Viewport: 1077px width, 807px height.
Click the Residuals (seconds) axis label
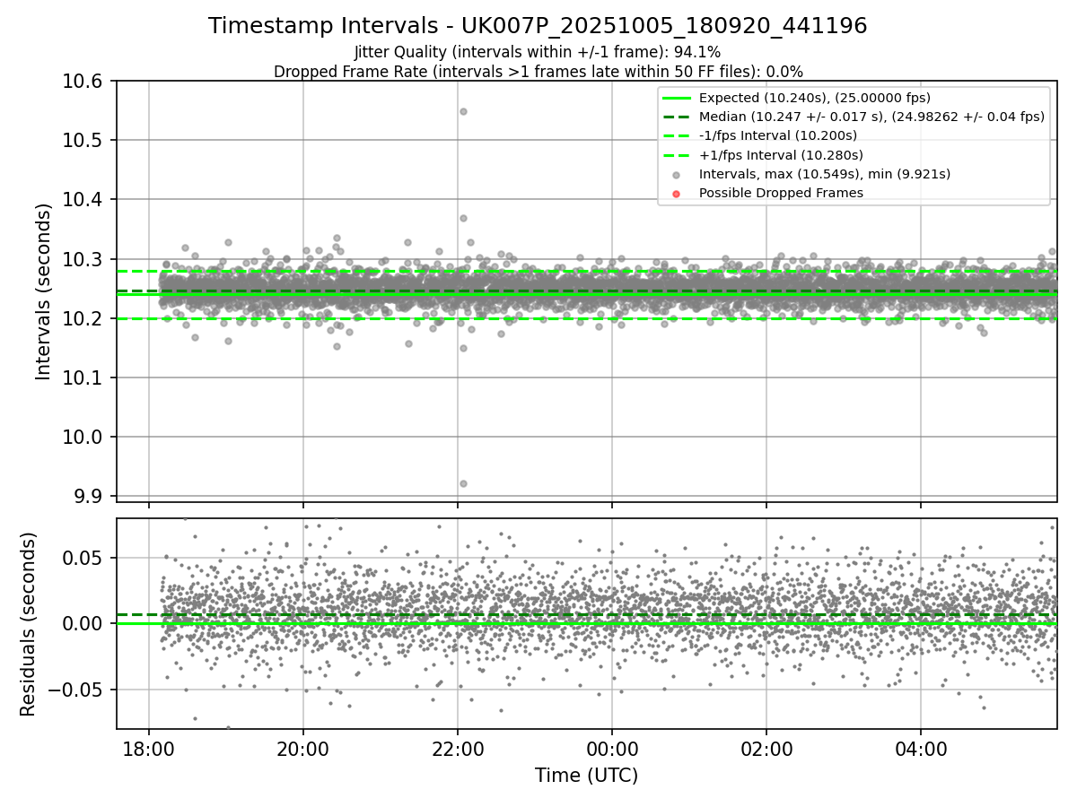click(x=29, y=623)
